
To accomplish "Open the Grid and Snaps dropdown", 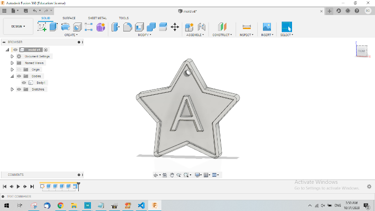I will pos(207,175).
